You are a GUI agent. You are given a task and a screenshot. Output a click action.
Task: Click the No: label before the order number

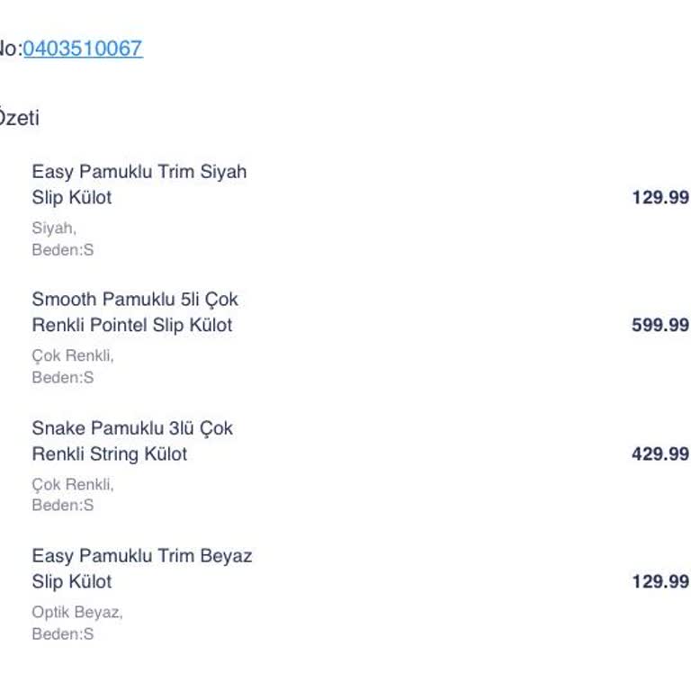(x=9, y=49)
